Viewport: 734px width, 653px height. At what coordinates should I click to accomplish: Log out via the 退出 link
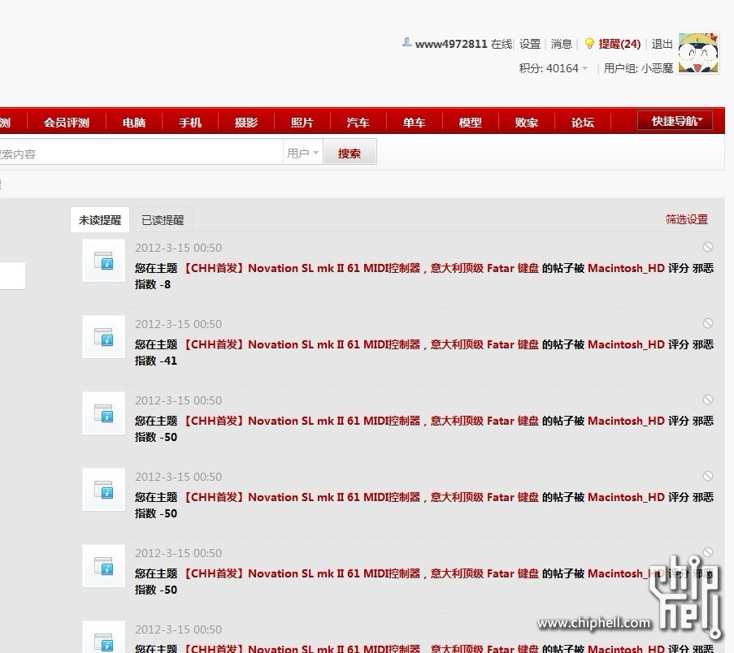pos(662,44)
